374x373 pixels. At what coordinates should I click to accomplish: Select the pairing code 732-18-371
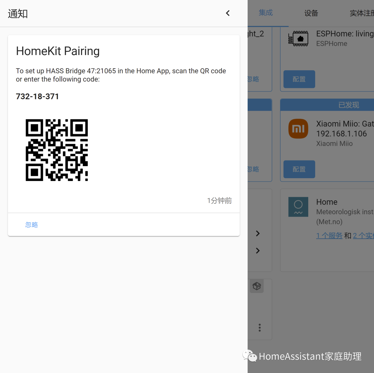(x=37, y=96)
